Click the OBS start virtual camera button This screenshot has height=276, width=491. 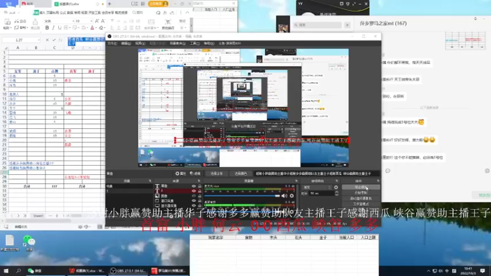[x=361, y=198]
